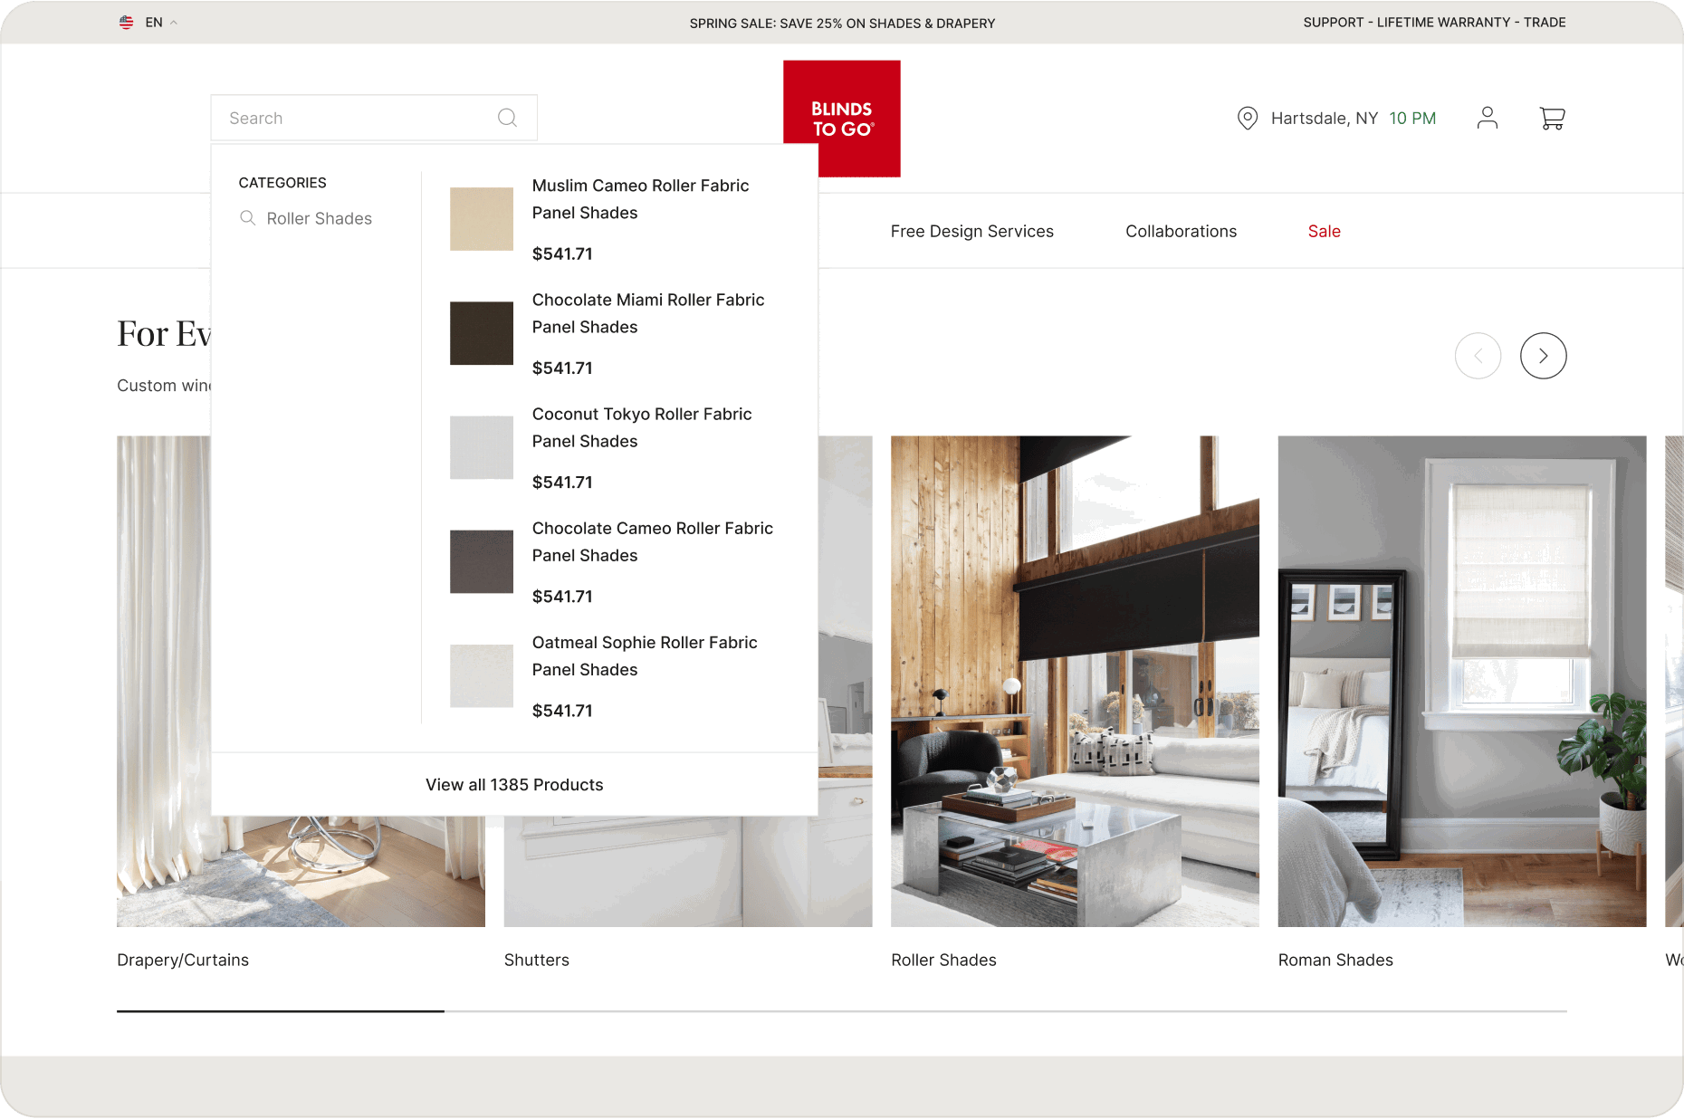Click the US flag icon
Screen dimensions: 1684x1119
click(127, 23)
